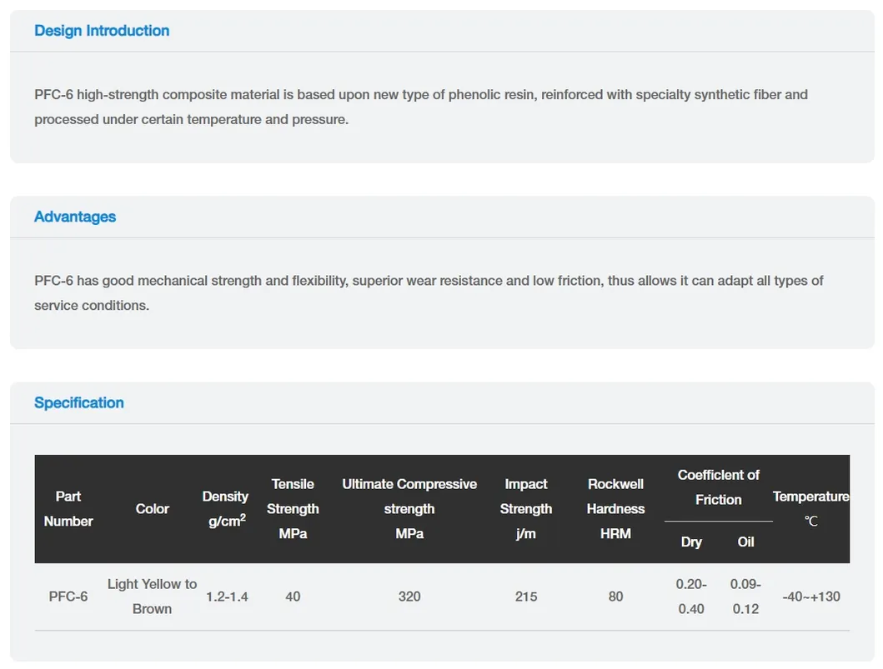Select the Color column header
883x669 pixels.
click(x=152, y=509)
